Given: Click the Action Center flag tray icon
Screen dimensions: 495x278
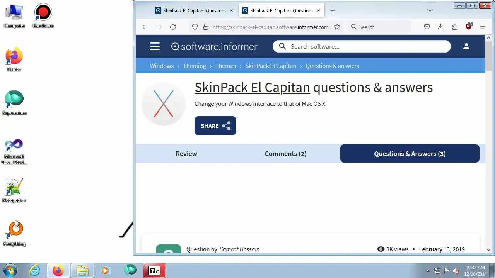Looking at the screenshot, I should (x=446, y=271).
